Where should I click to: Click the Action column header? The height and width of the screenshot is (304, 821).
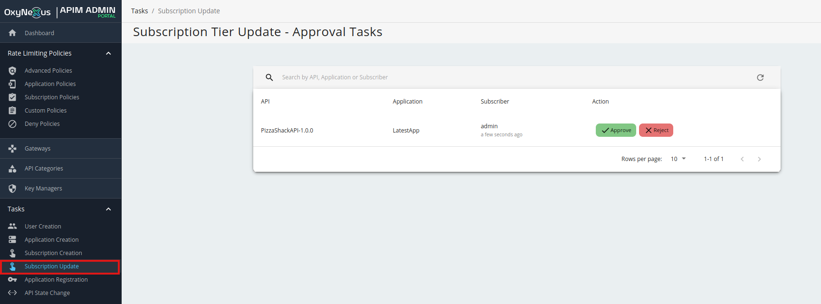pos(600,102)
